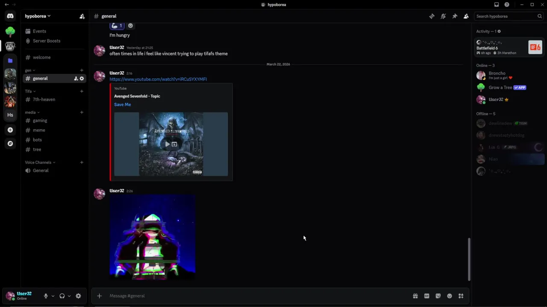This screenshot has height=307, width=547.
Task: Toggle the flexed arm reaction
Action: [x=117, y=26]
